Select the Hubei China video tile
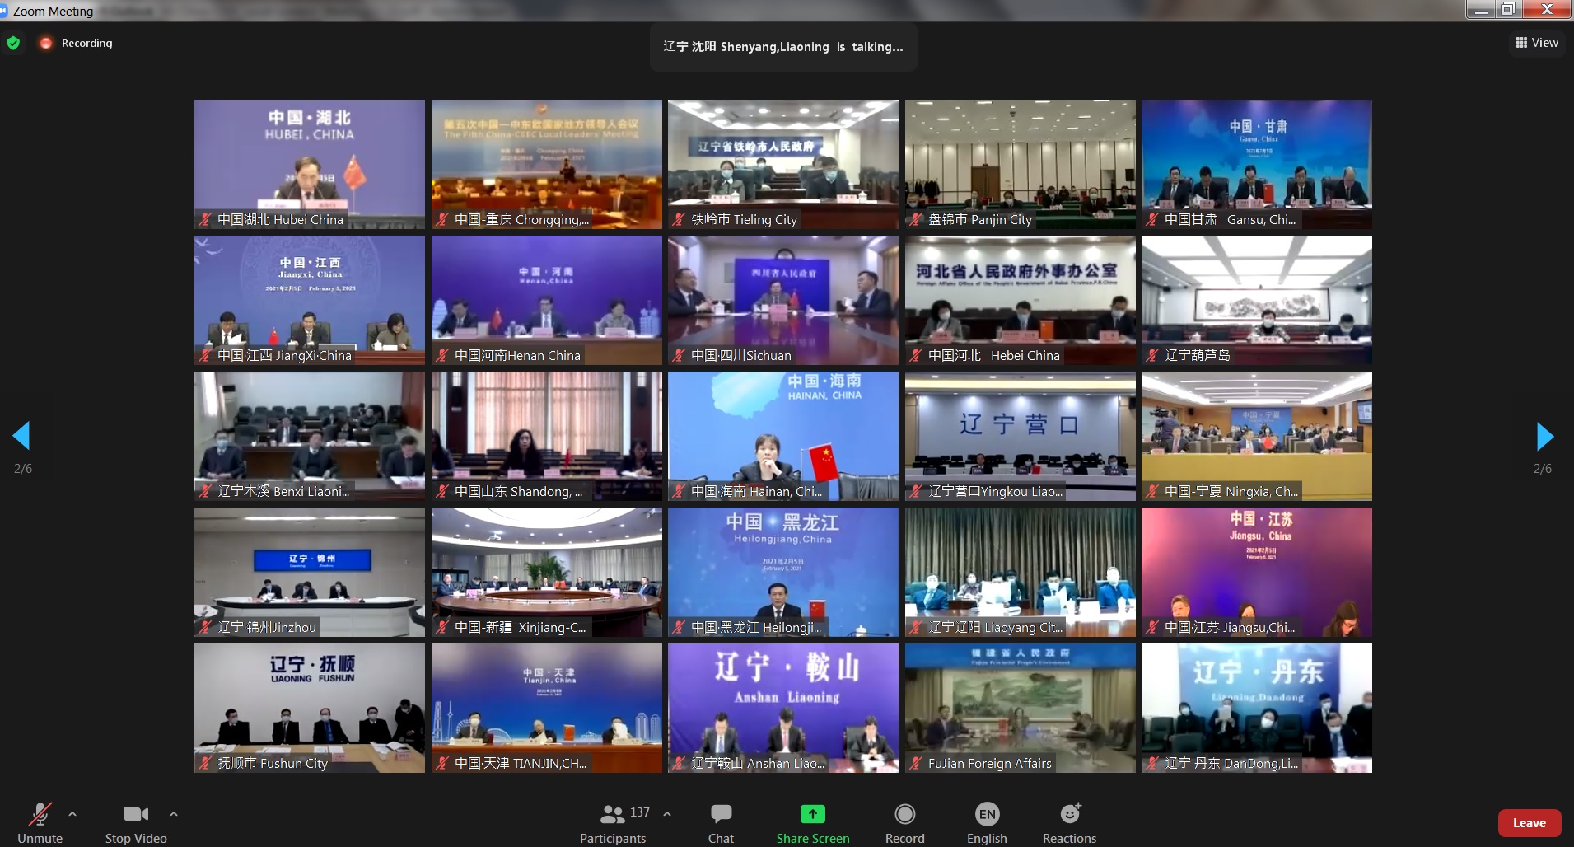1574x847 pixels. (x=310, y=164)
